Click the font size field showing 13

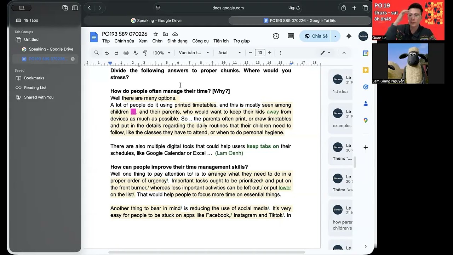coord(260,53)
